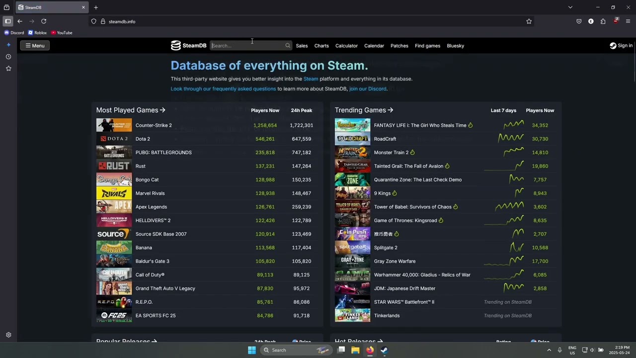This screenshot has width=636, height=358.
Task: Open Steam from the taskbar
Action: click(384, 350)
